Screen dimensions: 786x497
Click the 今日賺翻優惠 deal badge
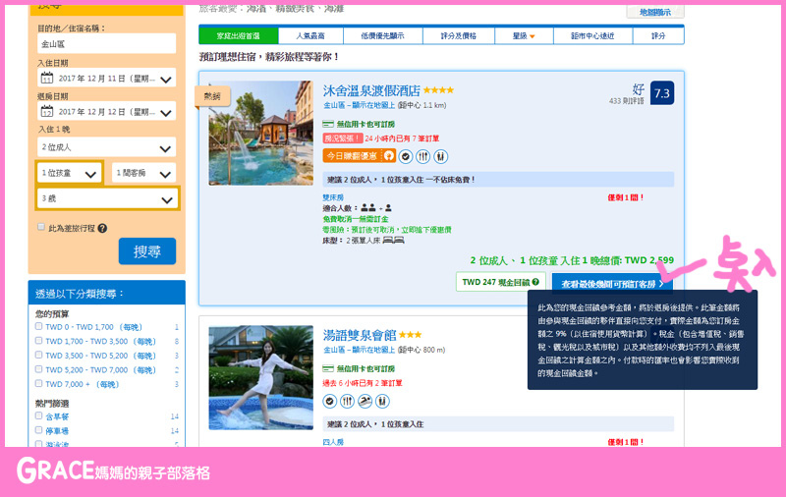point(351,155)
